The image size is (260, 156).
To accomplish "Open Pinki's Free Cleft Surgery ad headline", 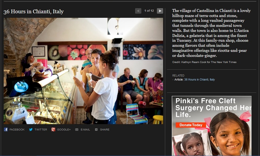I will pos(213,108).
